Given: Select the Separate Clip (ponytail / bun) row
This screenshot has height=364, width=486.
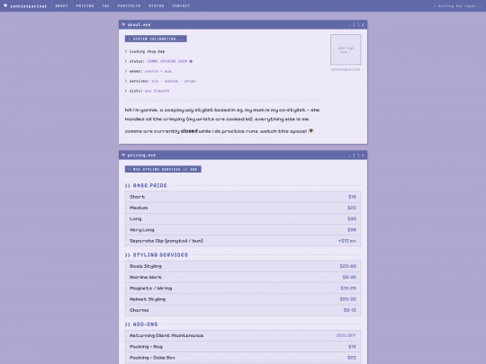Looking at the screenshot, I should pos(243,241).
